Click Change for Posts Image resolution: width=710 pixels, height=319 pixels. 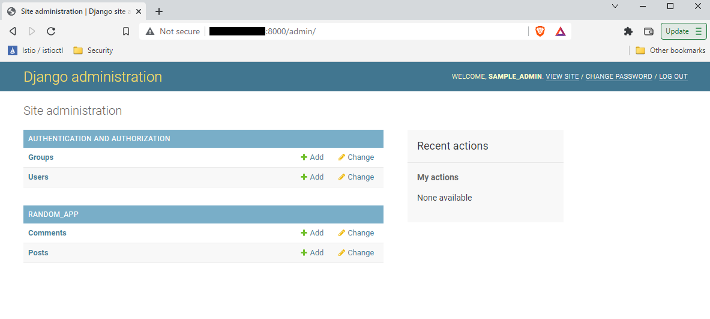click(x=357, y=253)
